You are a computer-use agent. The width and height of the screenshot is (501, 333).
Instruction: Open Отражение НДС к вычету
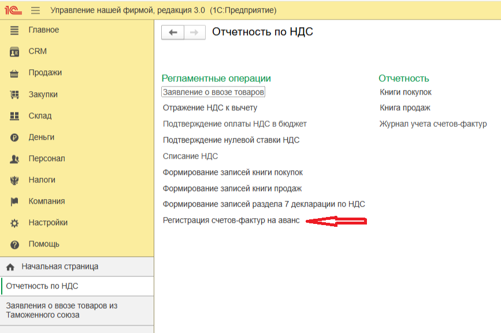tap(210, 108)
